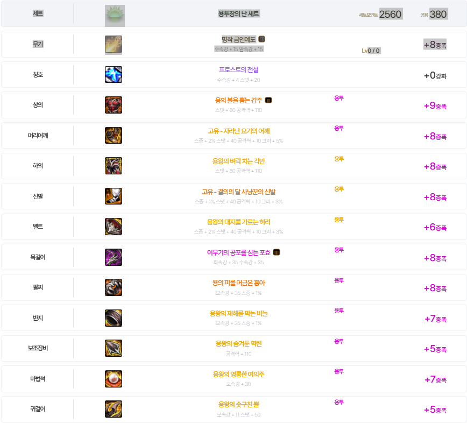The height and width of the screenshot is (423, 467).
Task: Click the 머리어깨 shoulder item icon
Action: point(114,136)
